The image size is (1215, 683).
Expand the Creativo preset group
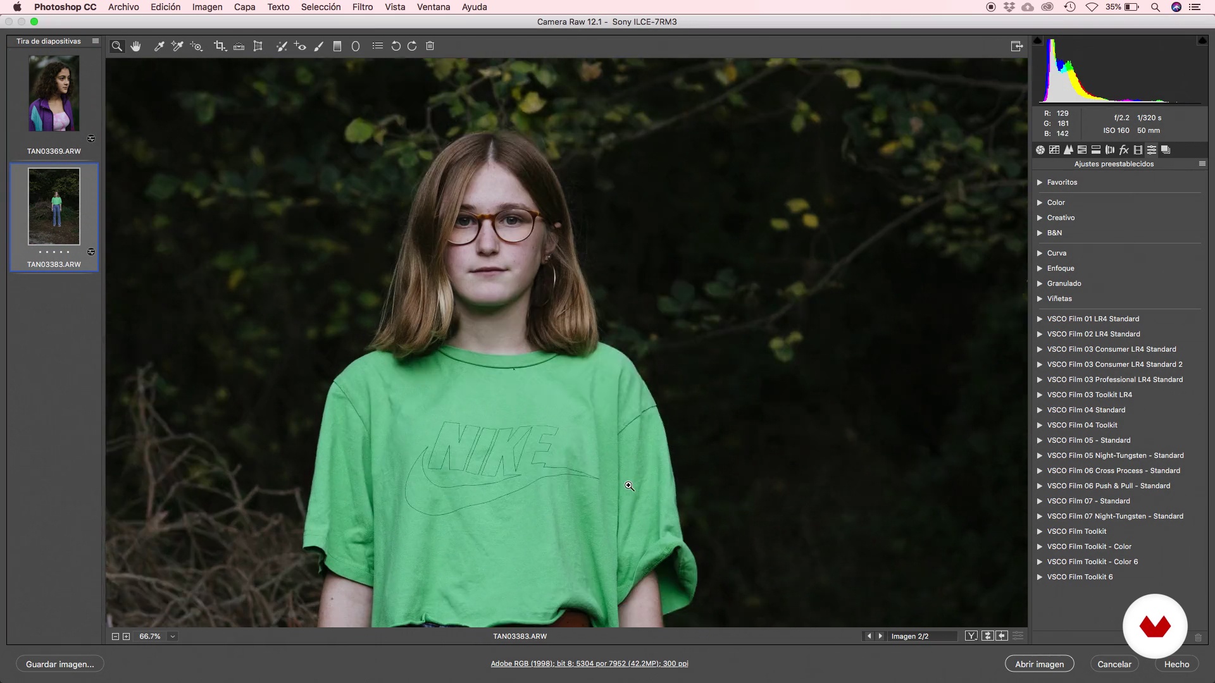tap(1040, 218)
